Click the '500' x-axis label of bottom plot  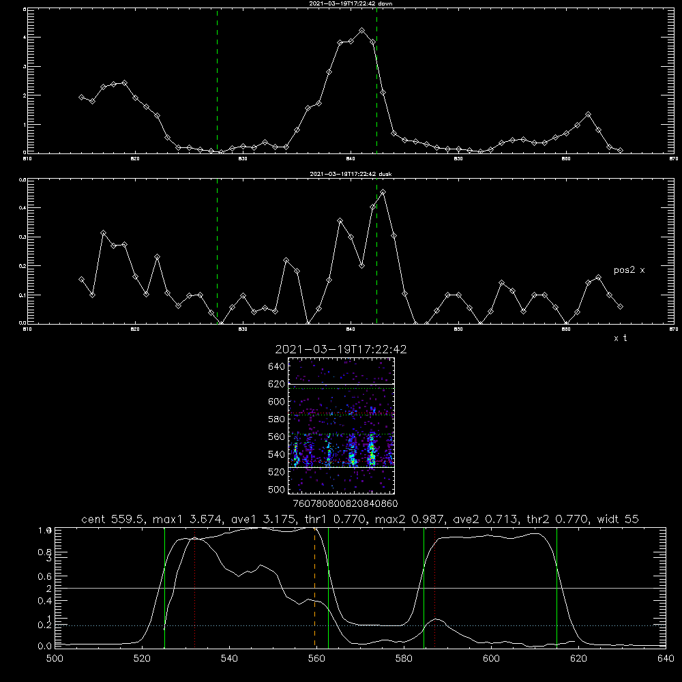pyautogui.click(x=55, y=659)
